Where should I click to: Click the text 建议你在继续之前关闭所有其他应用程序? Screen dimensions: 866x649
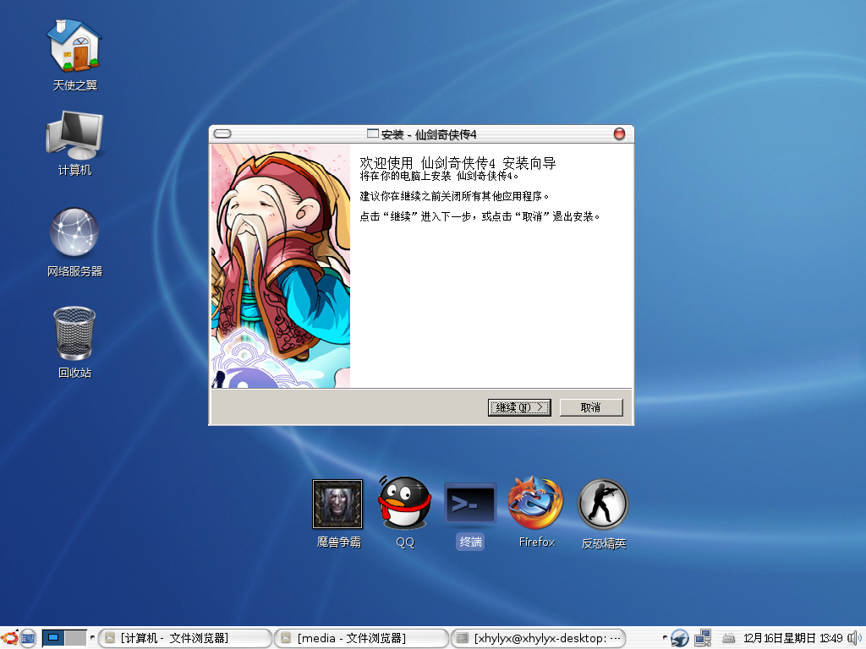point(454,196)
